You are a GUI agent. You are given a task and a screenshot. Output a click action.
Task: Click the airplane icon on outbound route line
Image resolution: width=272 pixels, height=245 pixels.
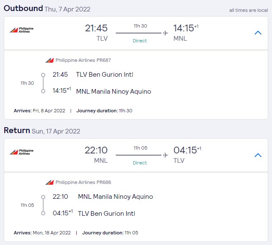coord(166,33)
